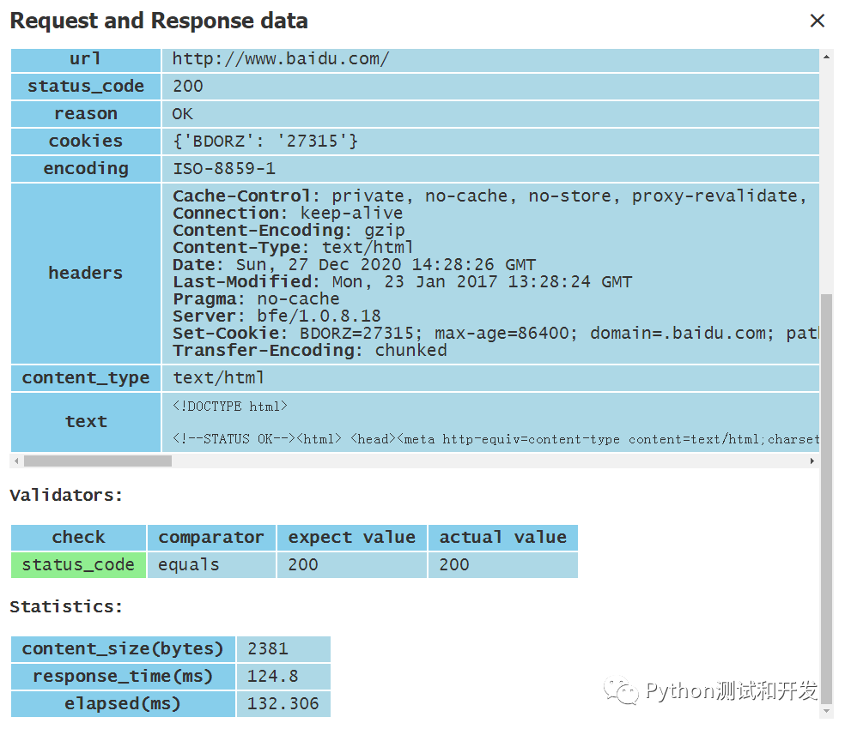
Task: Click the horizontal scrollbar right arrow
Action: pyautogui.click(x=812, y=461)
